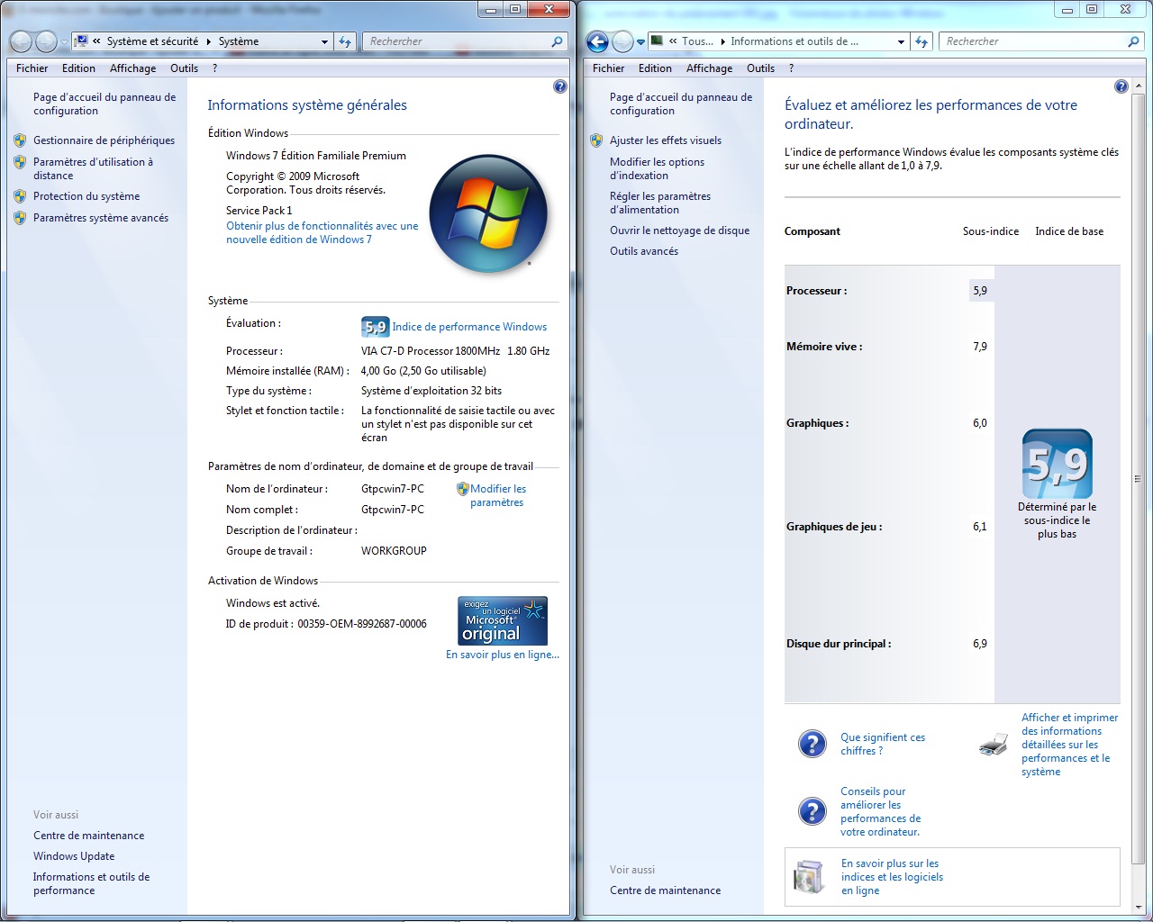Click shield icon beside Gestionnaire de périphériques

(20, 140)
